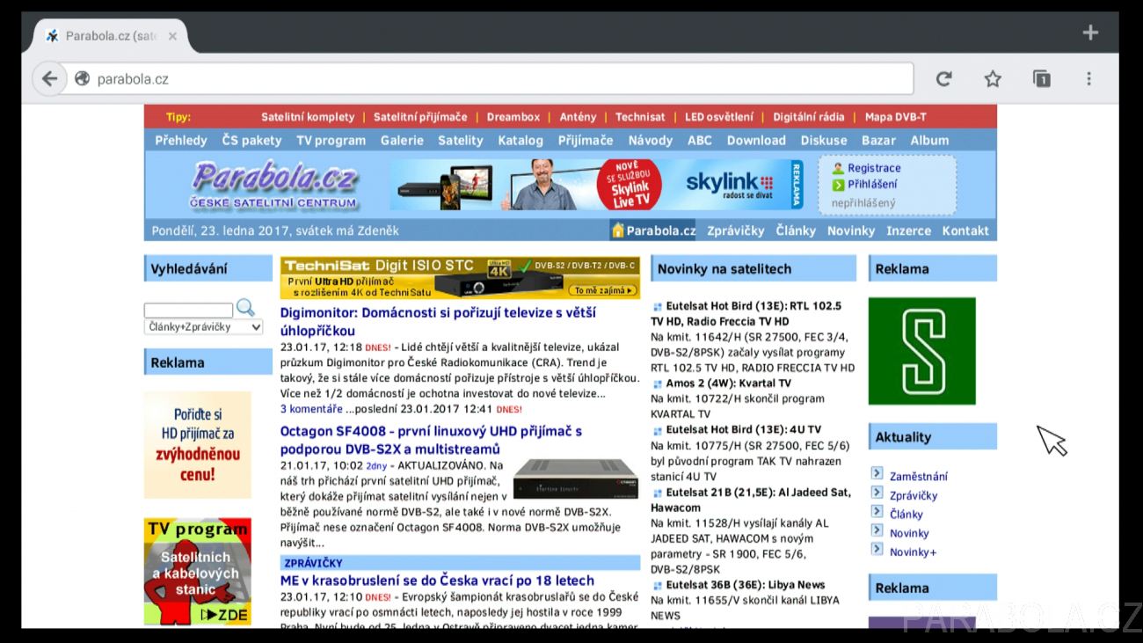Image resolution: width=1143 pixels, height=643 pixels.
Task: Click the TV program satelitních stanic banner
Action: pyautogui.click(x=198, y=571)
